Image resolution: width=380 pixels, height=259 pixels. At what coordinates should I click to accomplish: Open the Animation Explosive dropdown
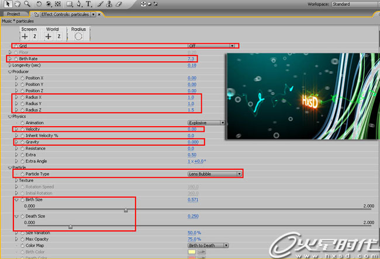pyautogui.click(x=206, y=123)
